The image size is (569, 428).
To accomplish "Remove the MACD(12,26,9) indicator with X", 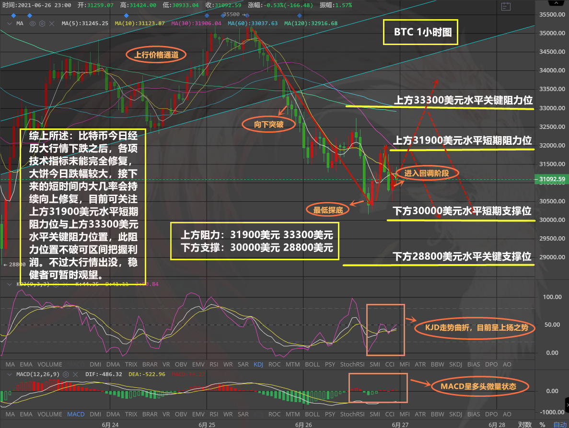I will [75, 374].
